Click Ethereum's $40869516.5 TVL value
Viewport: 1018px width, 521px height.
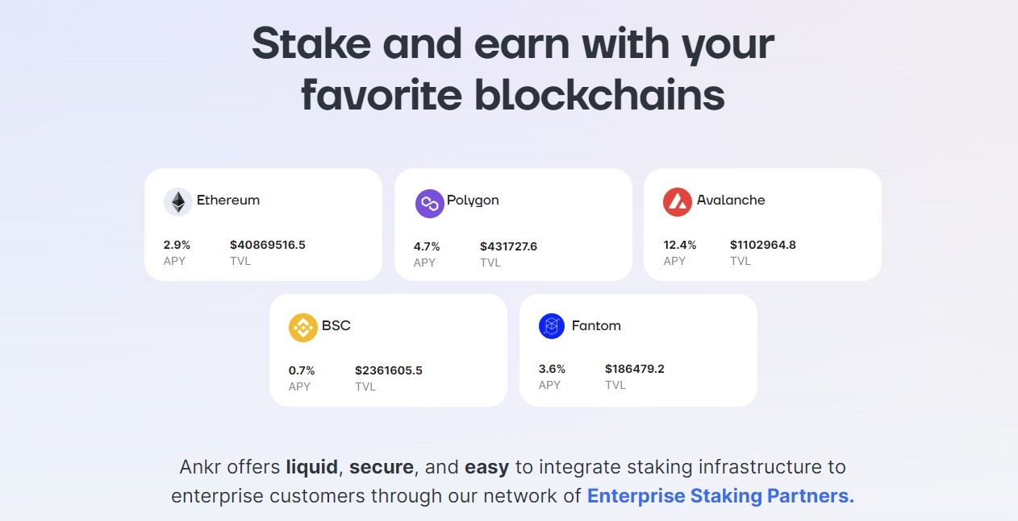tap(268, 245)
